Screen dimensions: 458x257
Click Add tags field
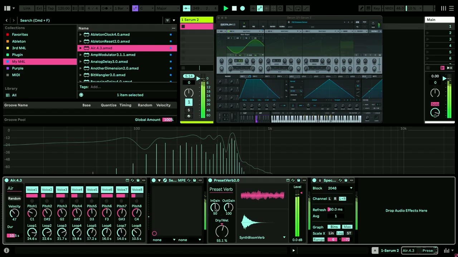tap(96, 87)
